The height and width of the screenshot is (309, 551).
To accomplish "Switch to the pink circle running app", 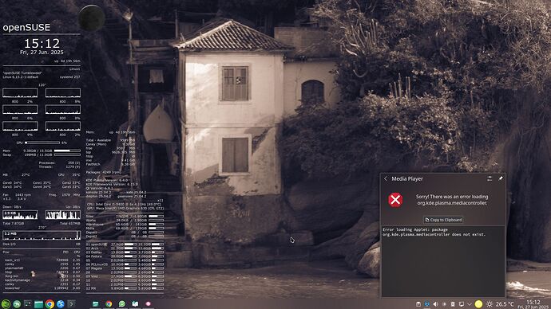I will (148, 303).
